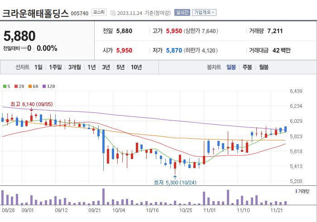Click the 11/10 date axis label
The width and height of the screenshot is (317, 222).
coord(243,210)
